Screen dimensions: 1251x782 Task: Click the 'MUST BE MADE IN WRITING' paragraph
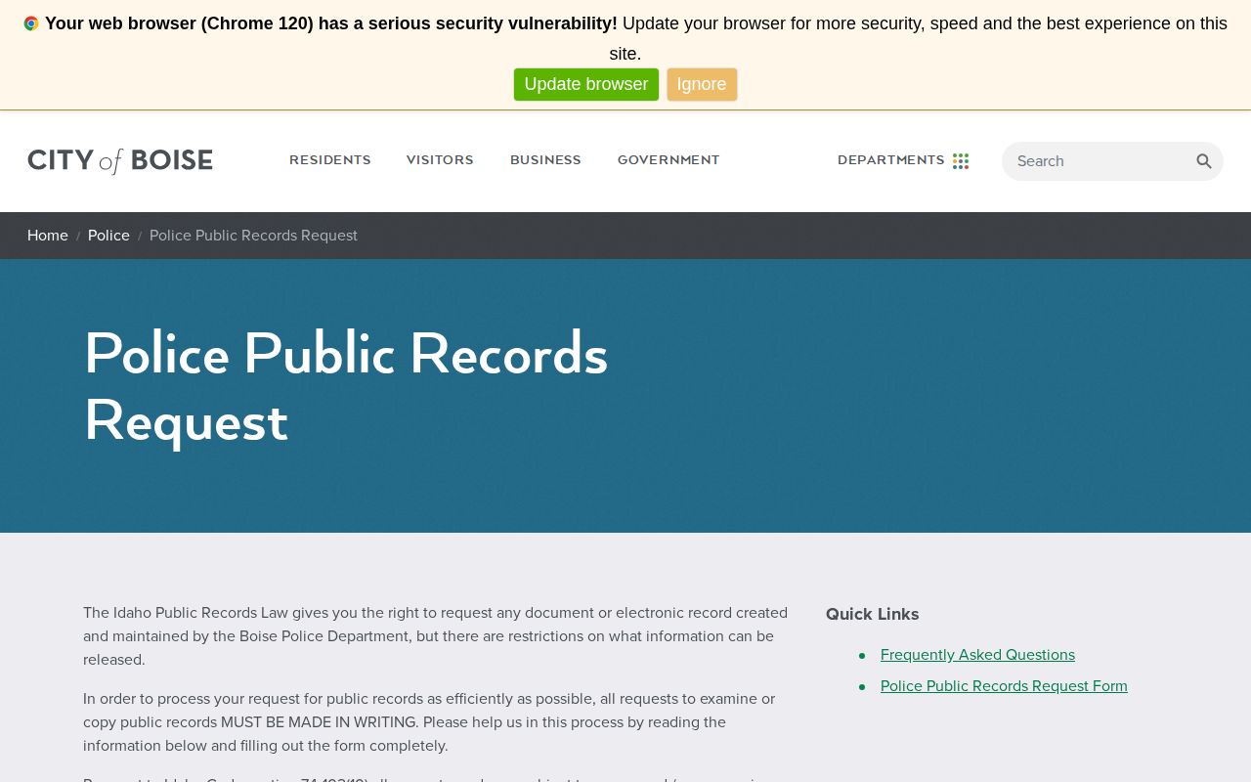(x=429, y=722)
